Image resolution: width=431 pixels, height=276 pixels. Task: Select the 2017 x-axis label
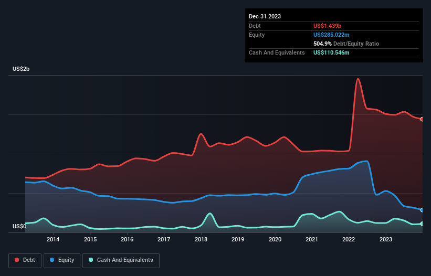point(164,239)
